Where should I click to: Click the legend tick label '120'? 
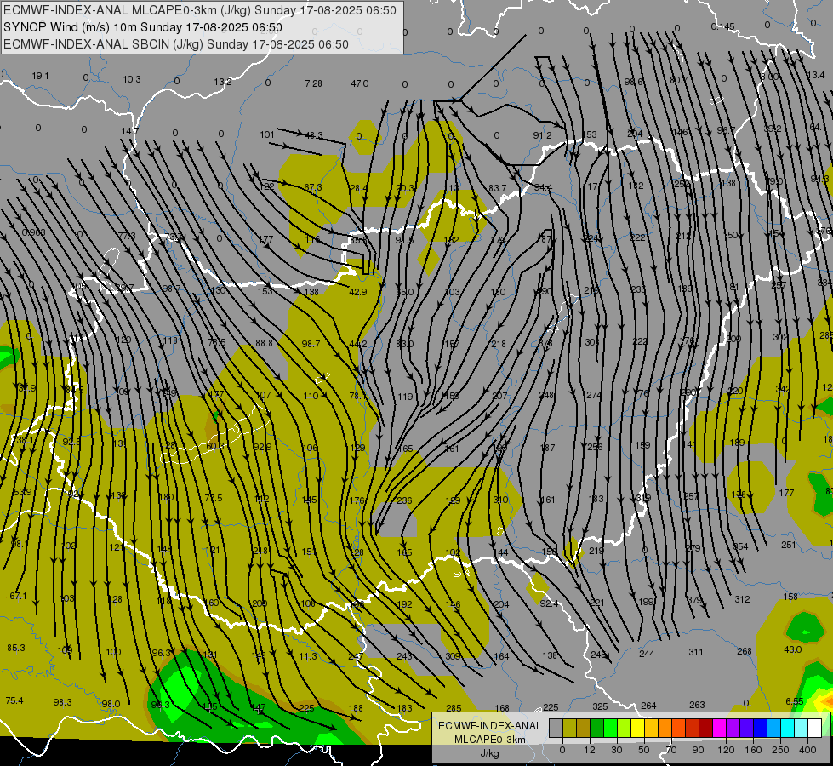pyautogui.click(x=726, y=750)
